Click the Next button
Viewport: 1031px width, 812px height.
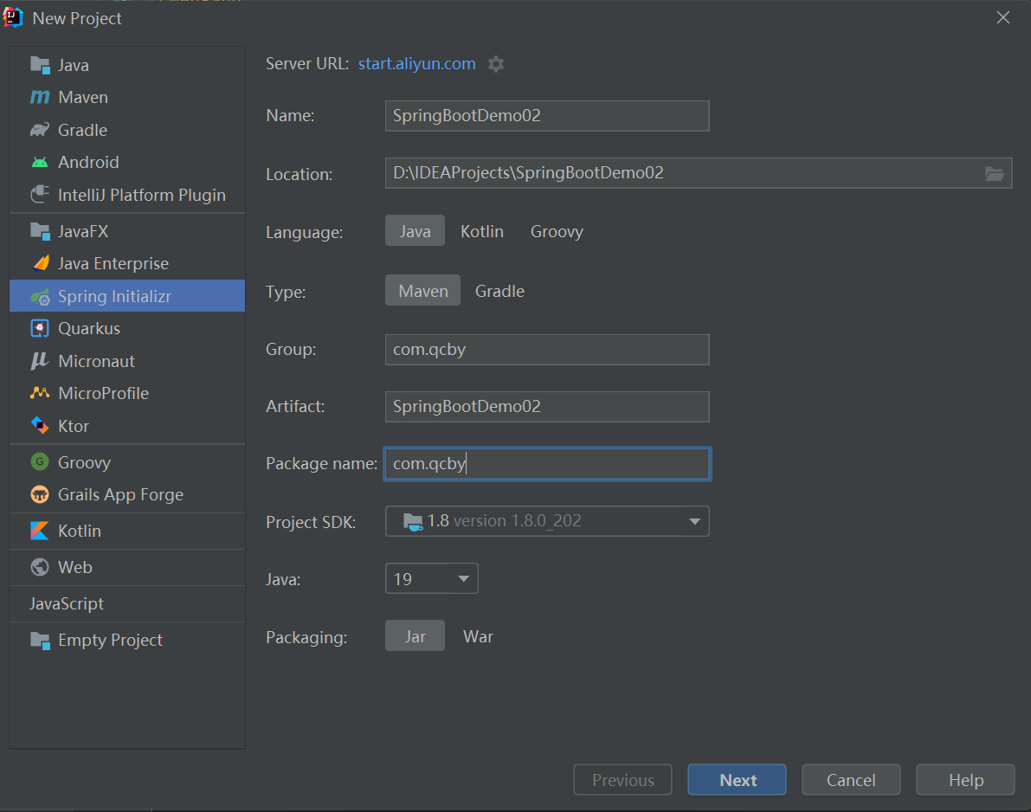[x=737, y=780]
